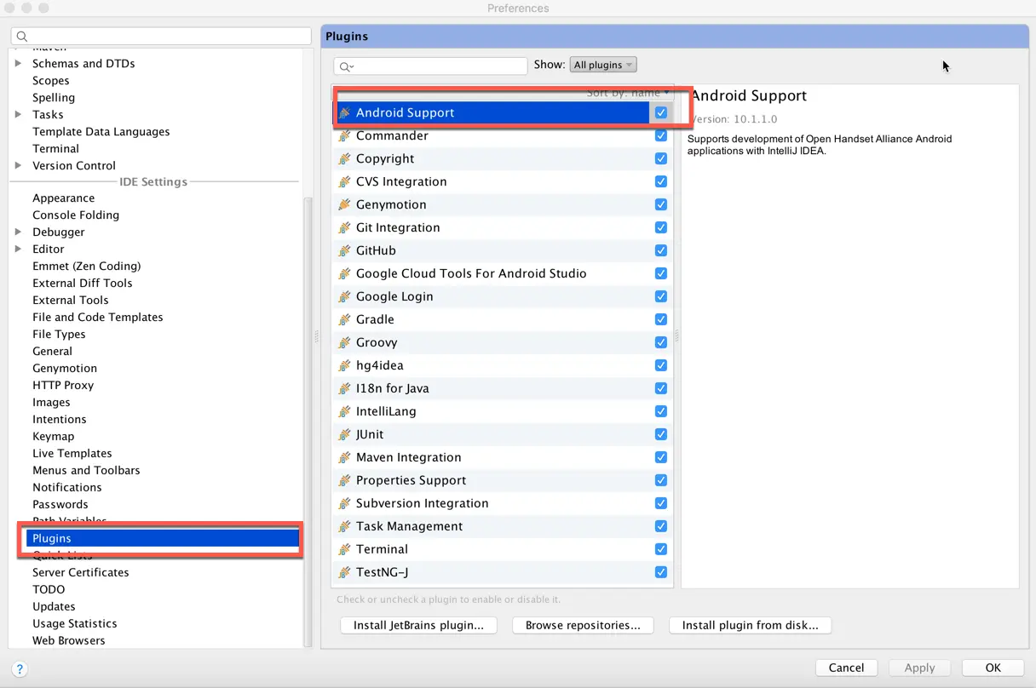Click the Cancel button
1036x688 pixels.
coord(846,668)
